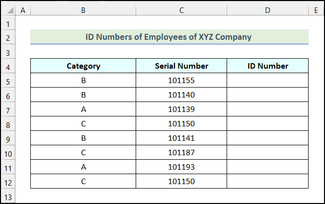The height and width of the screenshot is (204, 325).
Task: Select the column E header
Action: pos(316,9)
